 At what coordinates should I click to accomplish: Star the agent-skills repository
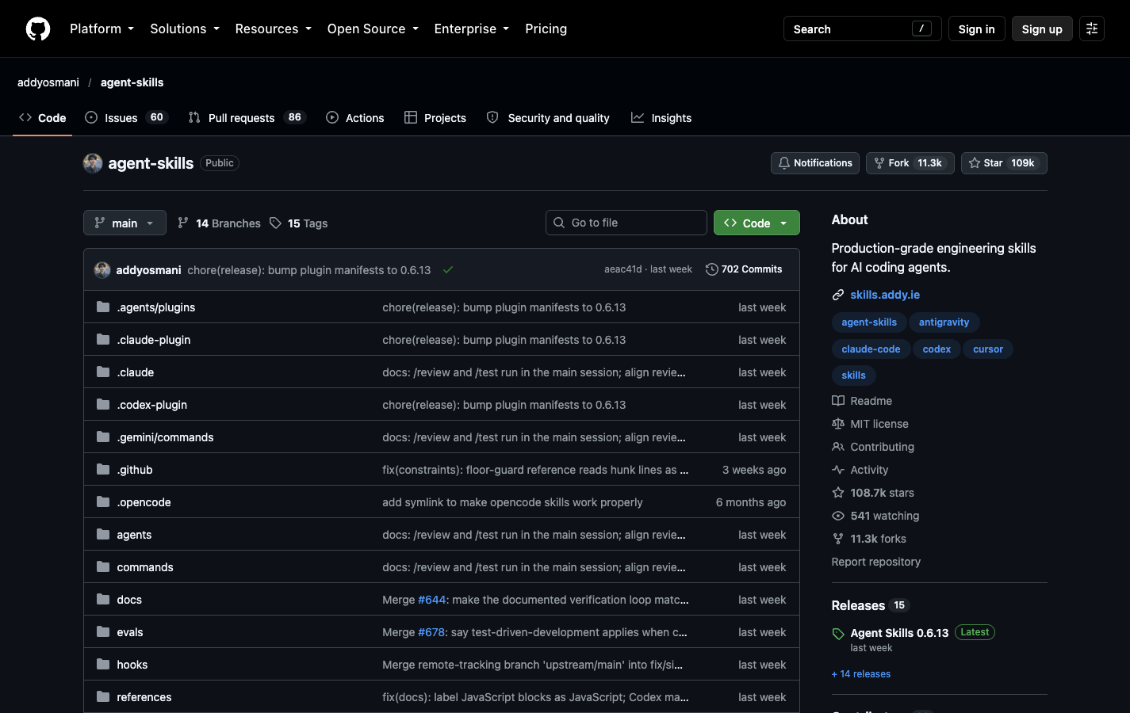(1004, 163)
